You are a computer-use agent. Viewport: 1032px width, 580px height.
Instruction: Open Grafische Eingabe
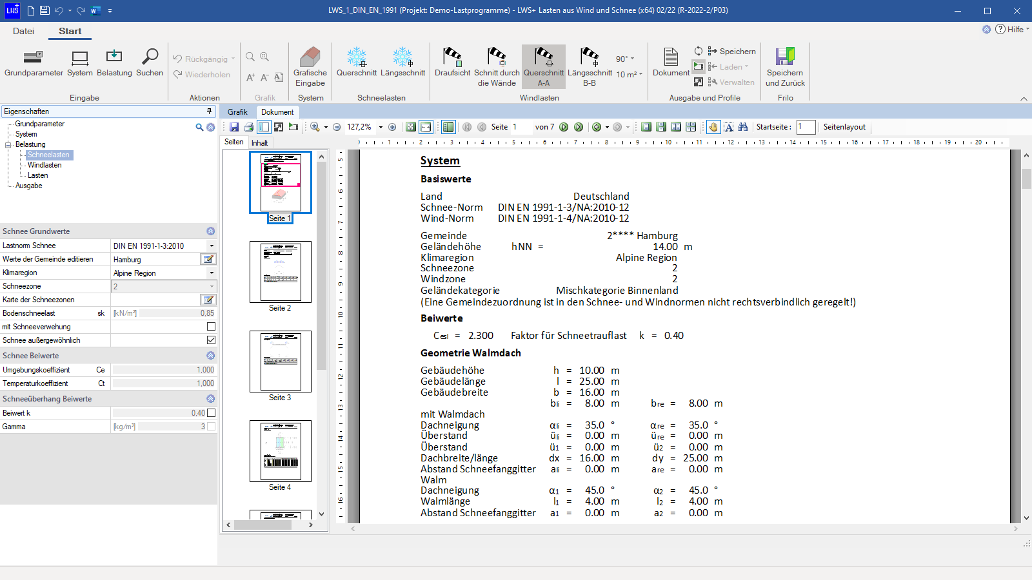(310, 68)
